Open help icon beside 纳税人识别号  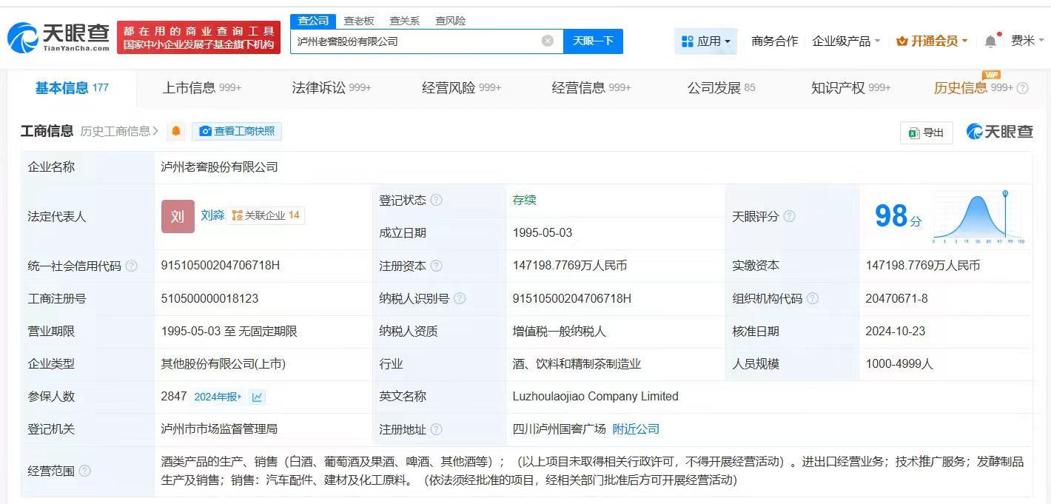click(460, 298)
